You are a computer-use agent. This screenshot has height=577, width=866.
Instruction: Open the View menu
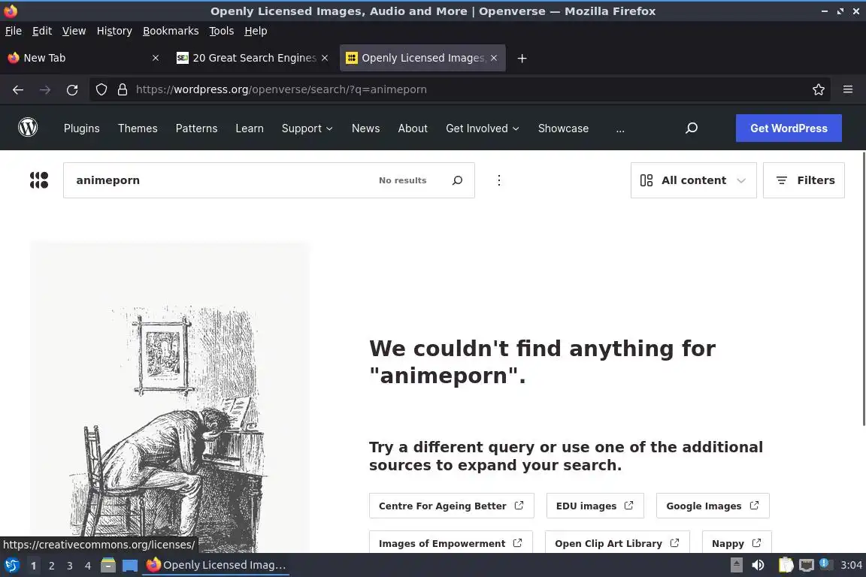74,31
